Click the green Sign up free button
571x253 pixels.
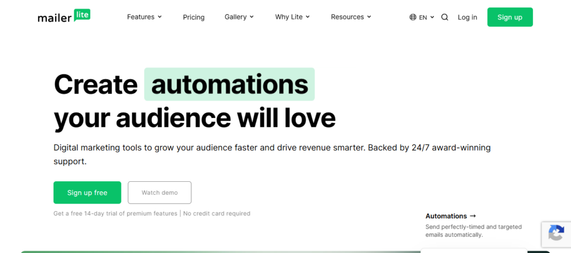[x=87, y=192]
